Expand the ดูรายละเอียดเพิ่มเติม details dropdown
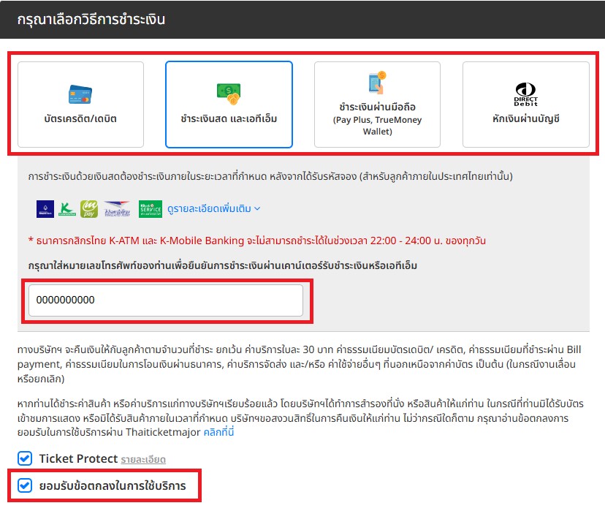The width and height of the screenshot is (605, 511). [214, 209]
